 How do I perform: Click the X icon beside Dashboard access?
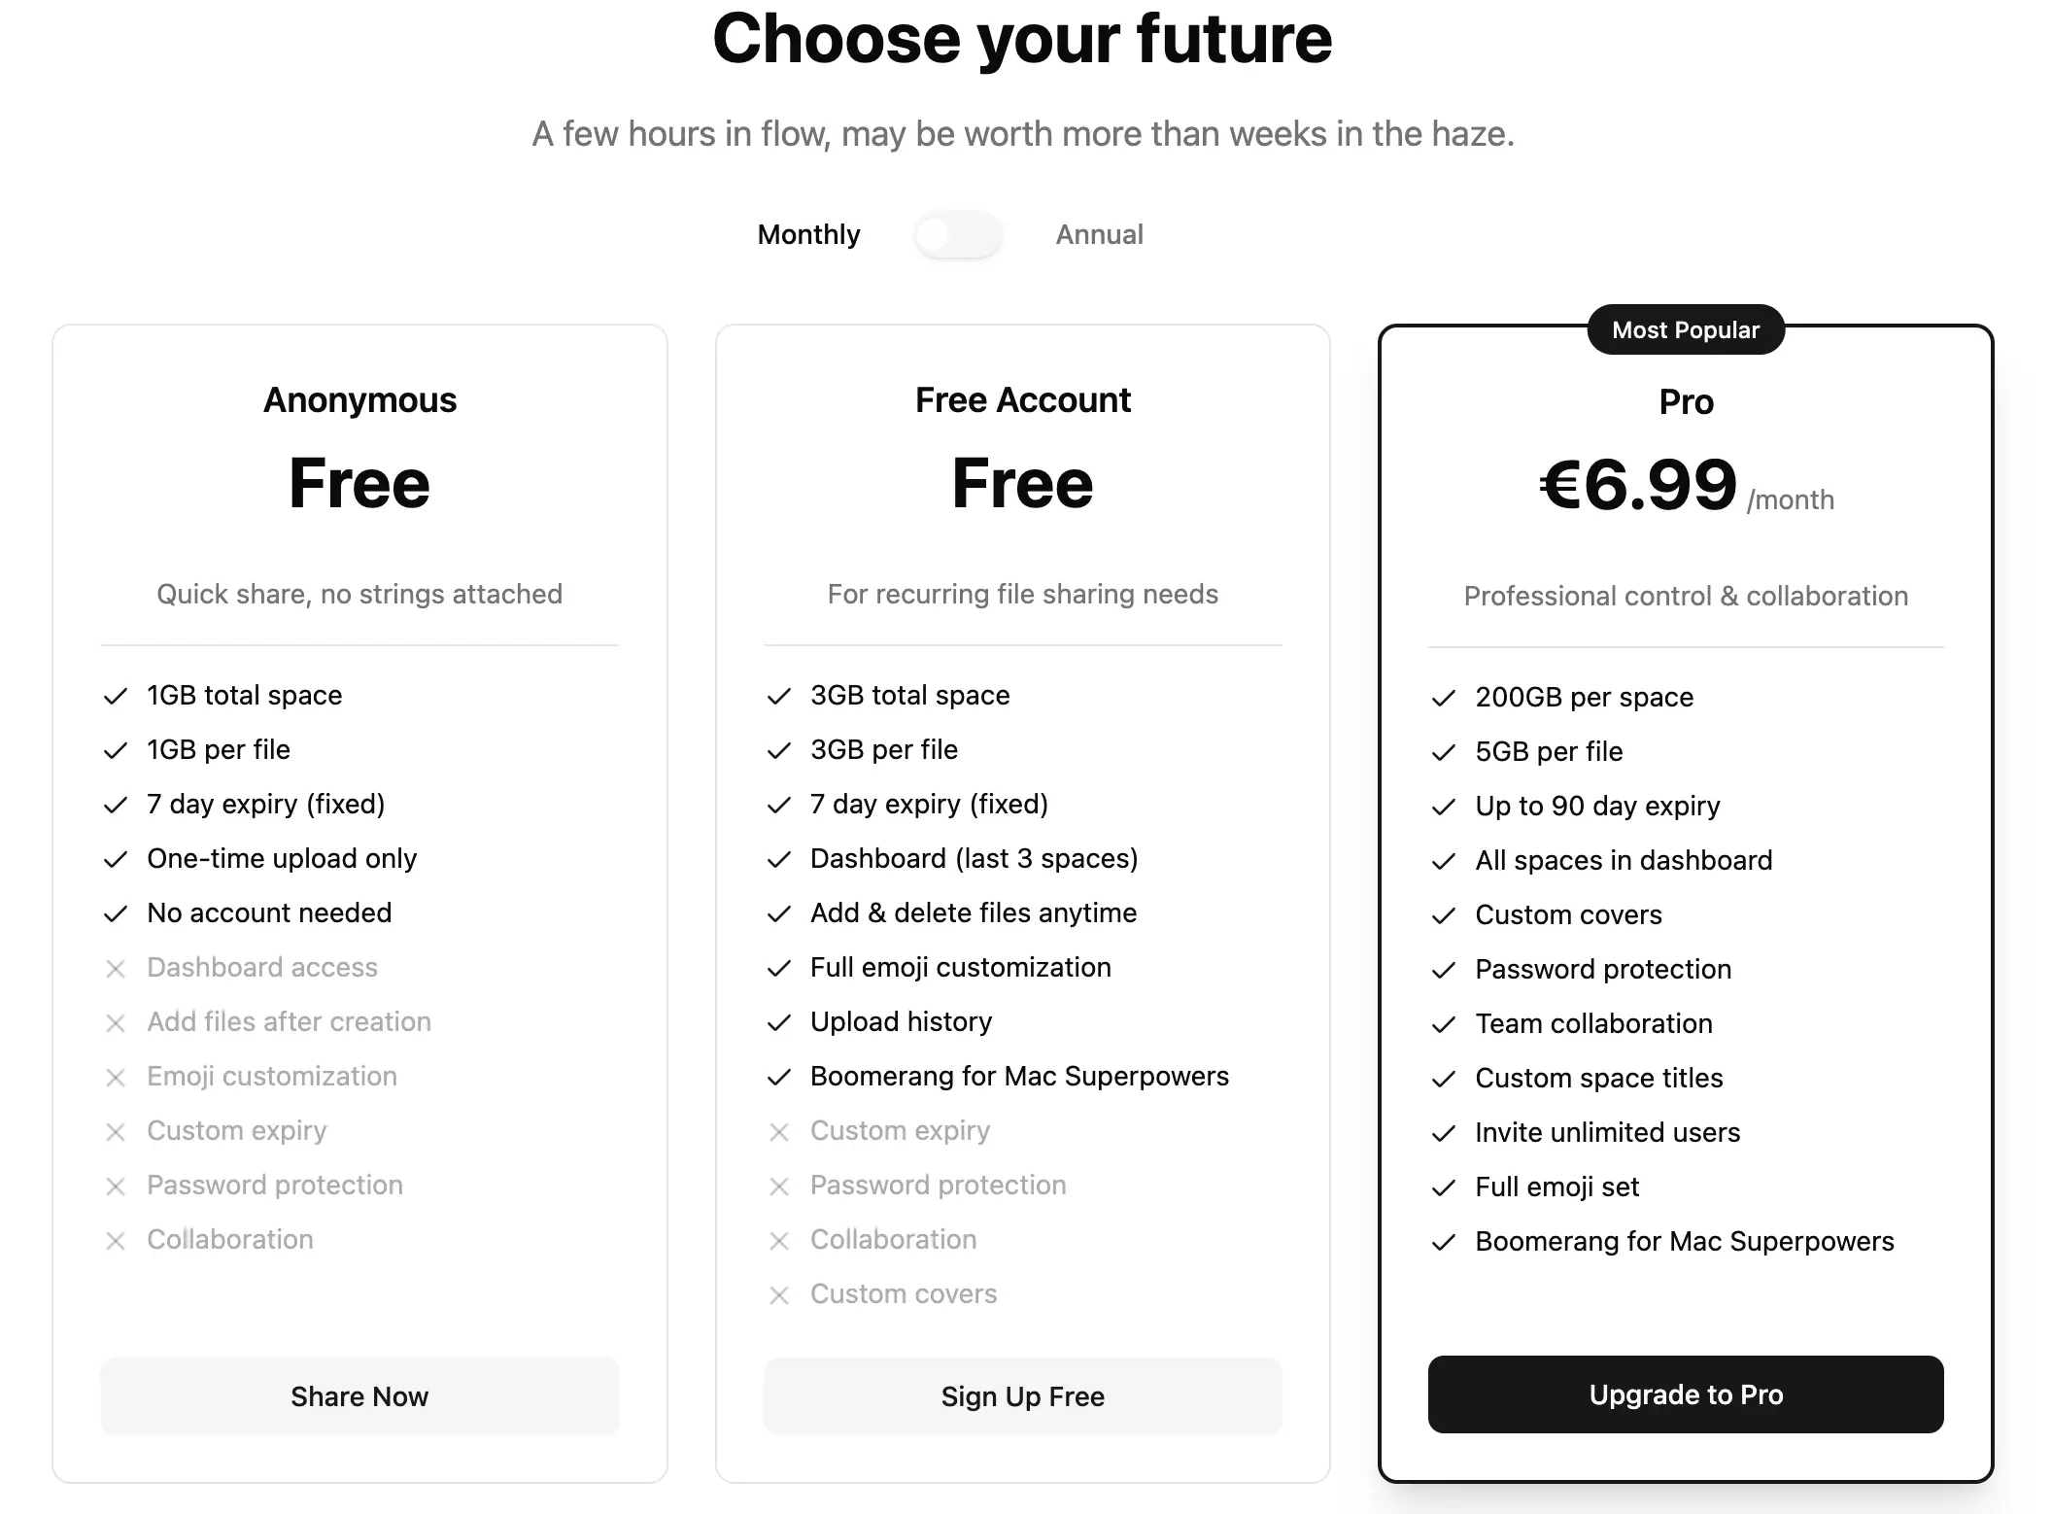pyautogui.click(x=116, y=968)
